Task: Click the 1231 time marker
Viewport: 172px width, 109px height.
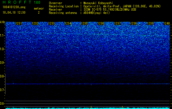Action: (19, 23)
